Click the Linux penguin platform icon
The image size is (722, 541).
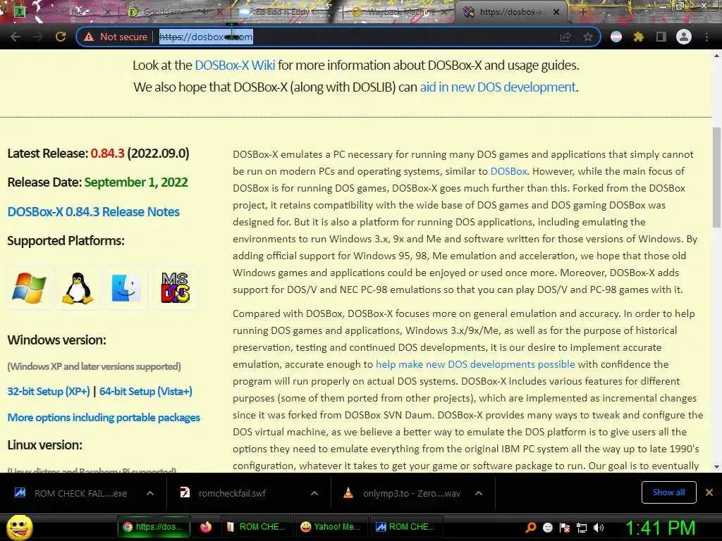[78, 288]
